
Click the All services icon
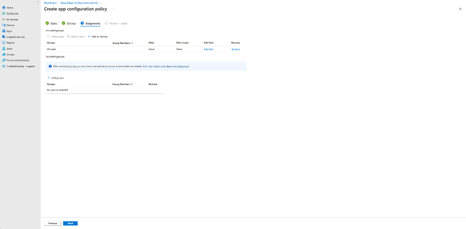point(4,19)
